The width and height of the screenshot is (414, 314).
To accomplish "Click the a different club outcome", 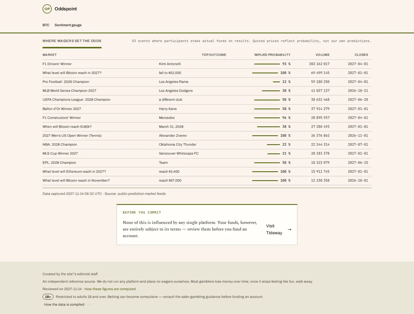I will [170, 100].
